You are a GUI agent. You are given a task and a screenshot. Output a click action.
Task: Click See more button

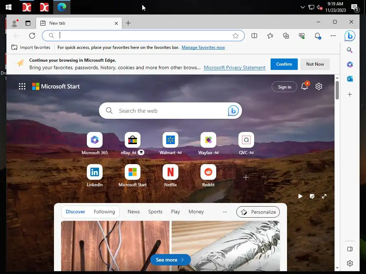[x=170, y=260]
